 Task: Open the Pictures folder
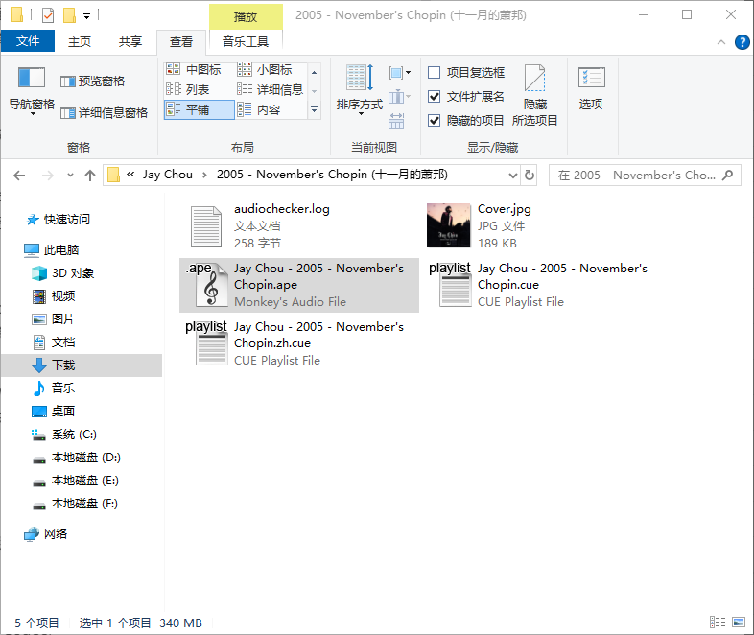pyautogui.click(x=54, y=319)
